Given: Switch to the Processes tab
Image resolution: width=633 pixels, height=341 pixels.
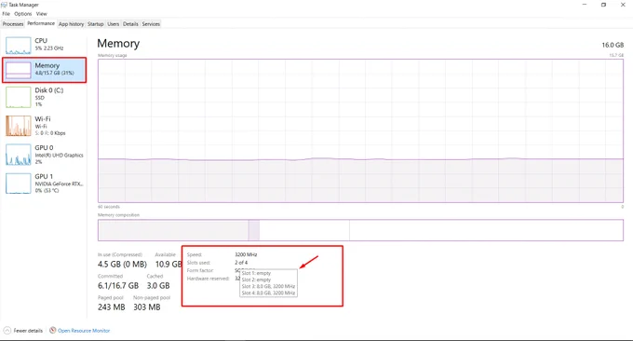Looking at the screenshot, I should coord(13,24).
